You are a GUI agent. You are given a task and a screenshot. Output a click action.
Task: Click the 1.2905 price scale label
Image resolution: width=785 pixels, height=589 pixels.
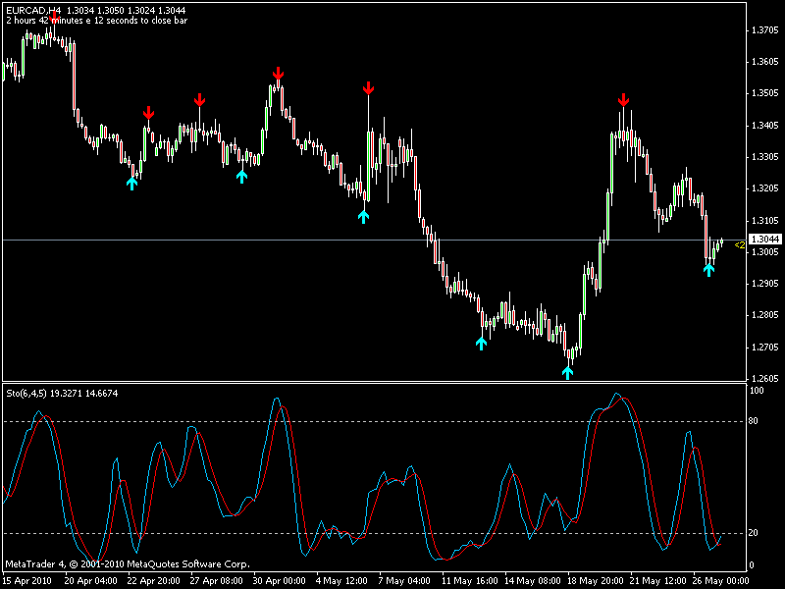pyautogui.click(x=765, y=284)
